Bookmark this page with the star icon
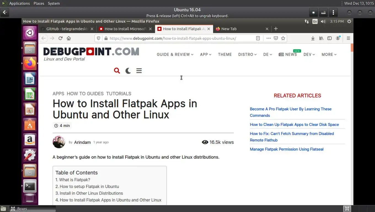The width and height of the screenshot is (375, 212). coord(283,38)
